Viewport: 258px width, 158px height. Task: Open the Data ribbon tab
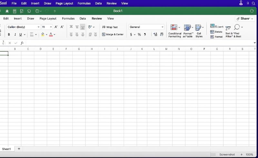(x=83, y=19)
